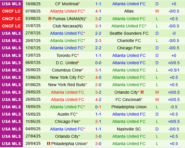The width and height of the screenshot is (185, 148).
Task: Open the New York Red Bulls team link
Action: pos(67,85)
